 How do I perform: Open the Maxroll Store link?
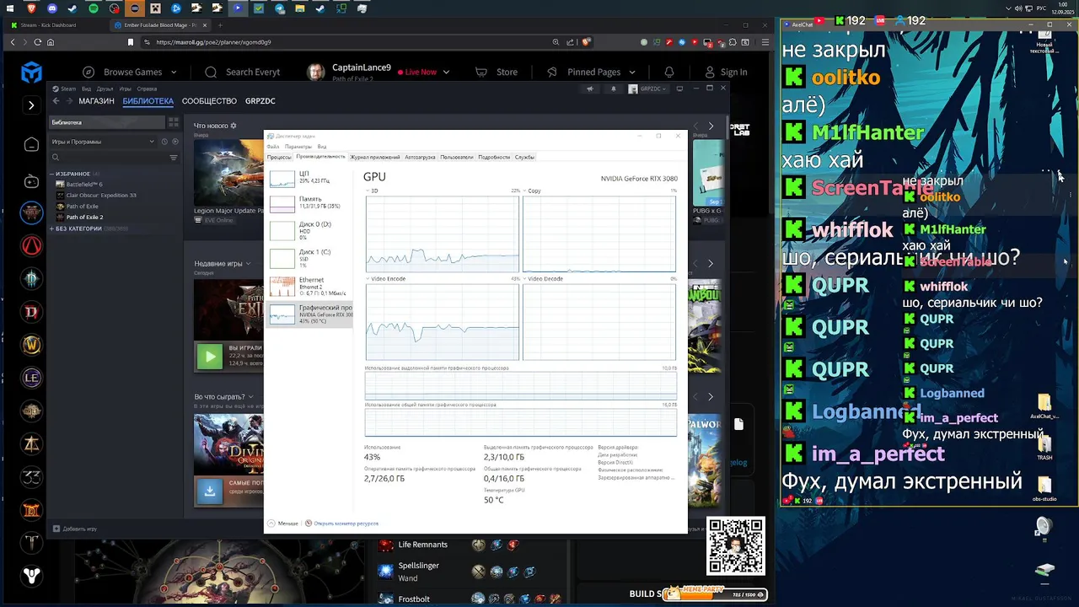(497, 73)
